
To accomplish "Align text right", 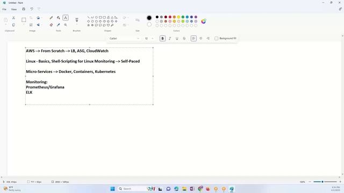I will pos(208,39).
